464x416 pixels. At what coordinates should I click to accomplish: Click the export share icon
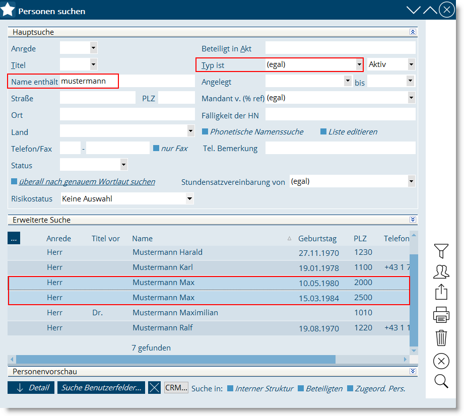pos(441,292)
